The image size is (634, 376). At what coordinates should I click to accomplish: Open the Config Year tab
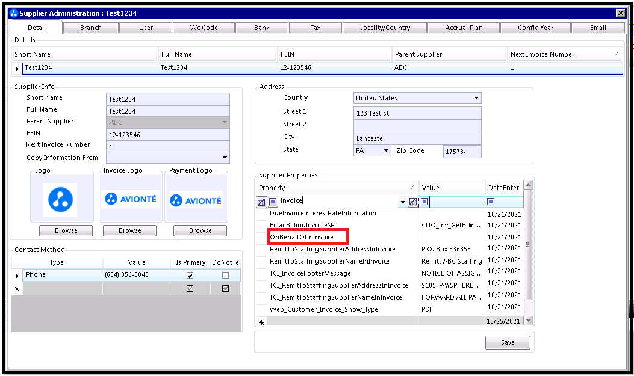click(x=535, y=28)
